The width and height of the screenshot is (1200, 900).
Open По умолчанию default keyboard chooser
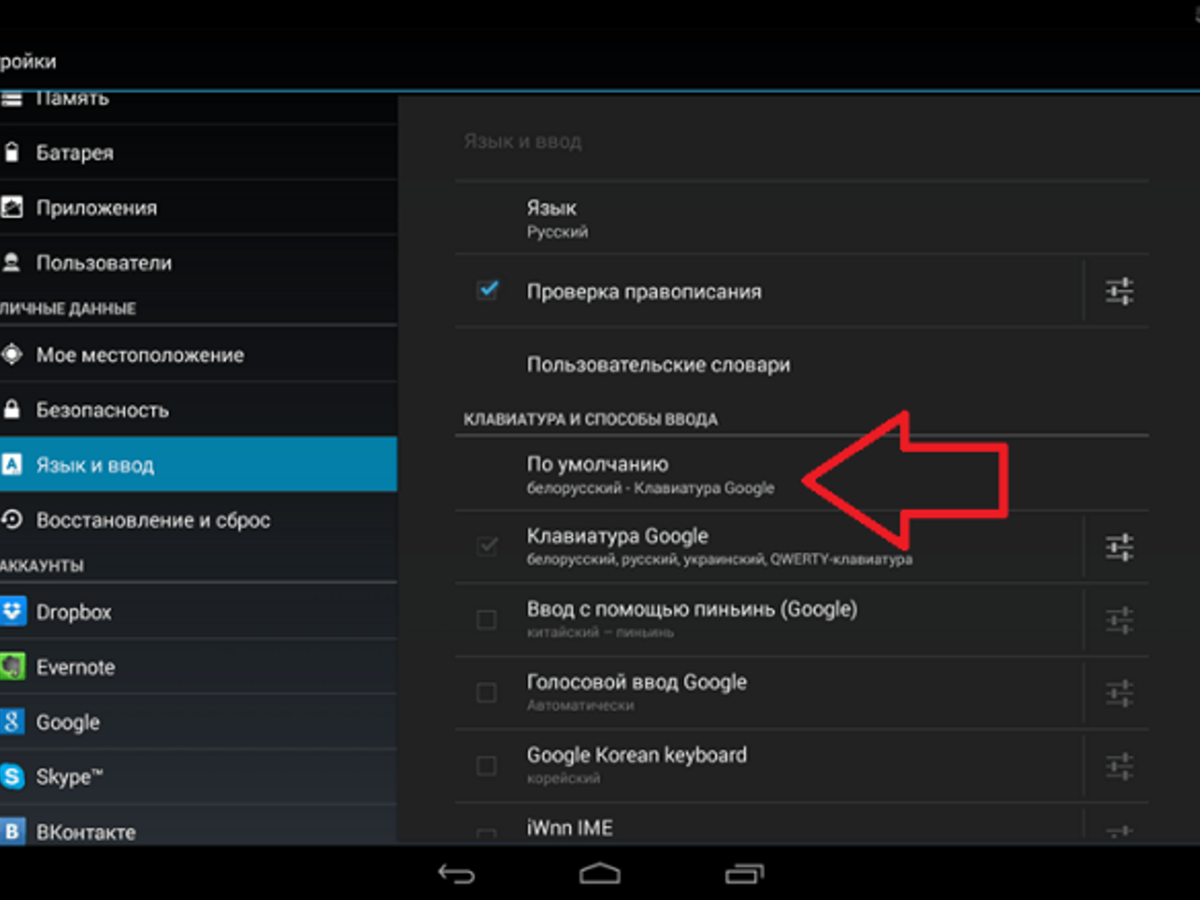(x=802, y=474)
